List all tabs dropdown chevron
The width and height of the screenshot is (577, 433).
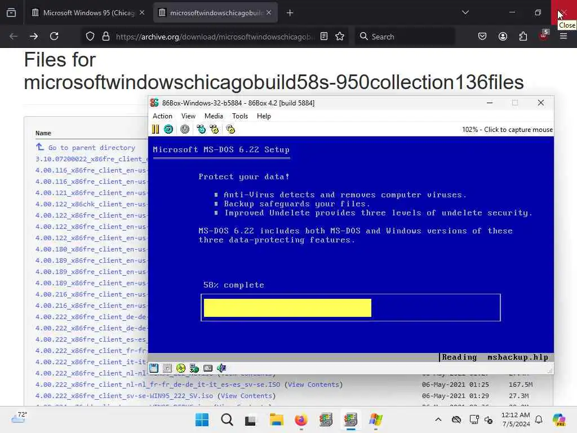point(465,12)
